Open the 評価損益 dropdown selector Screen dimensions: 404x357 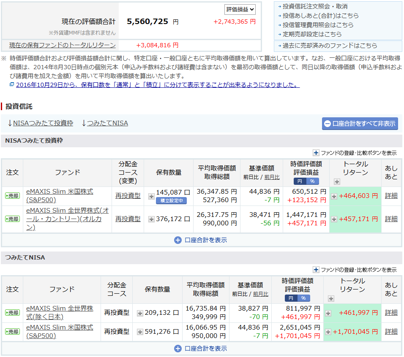(240, 10)
